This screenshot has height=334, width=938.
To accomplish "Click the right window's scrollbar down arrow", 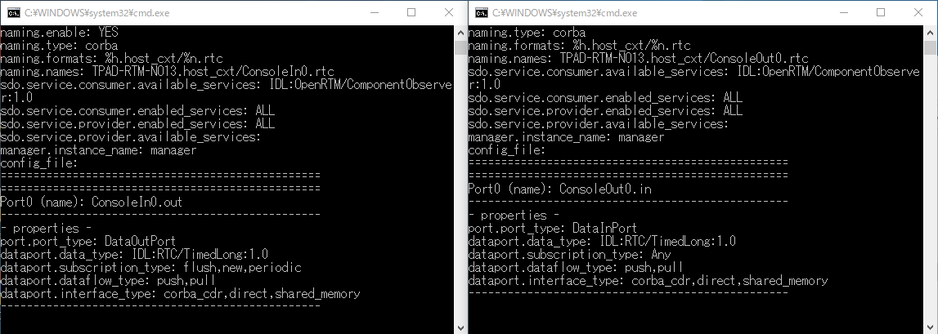I will (x=930, y=328).
